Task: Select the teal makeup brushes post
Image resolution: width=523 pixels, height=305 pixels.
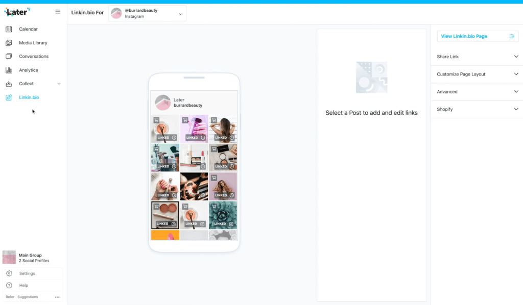Action: (165, 158)
